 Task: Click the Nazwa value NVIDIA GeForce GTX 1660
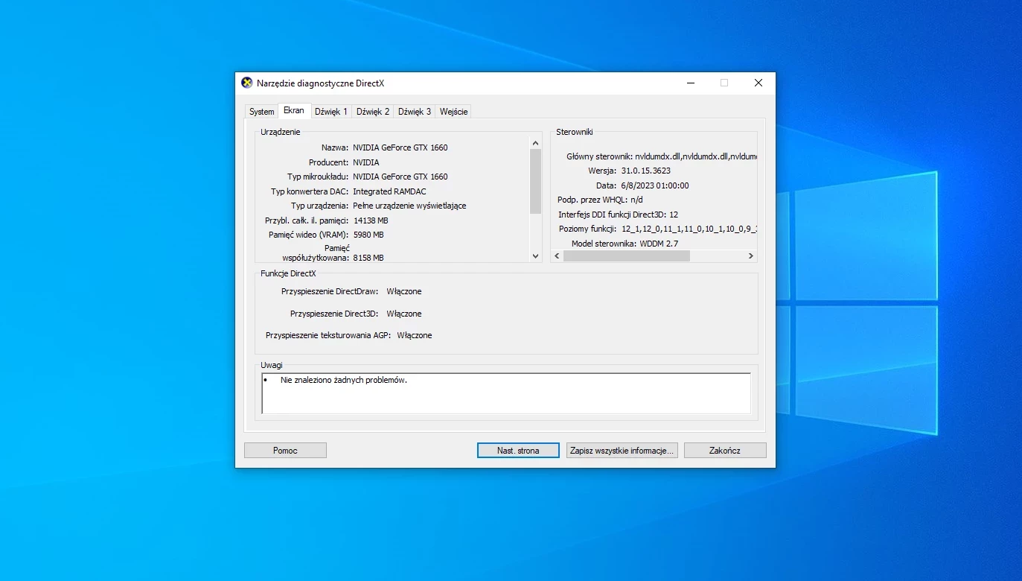(400, 147)
